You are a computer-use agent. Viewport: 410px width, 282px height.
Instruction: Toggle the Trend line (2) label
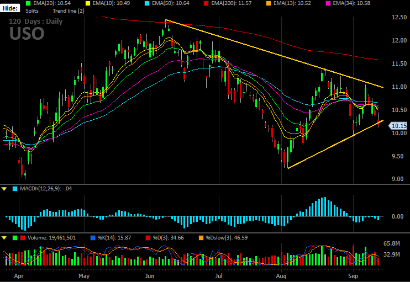[x=69, y=11]
